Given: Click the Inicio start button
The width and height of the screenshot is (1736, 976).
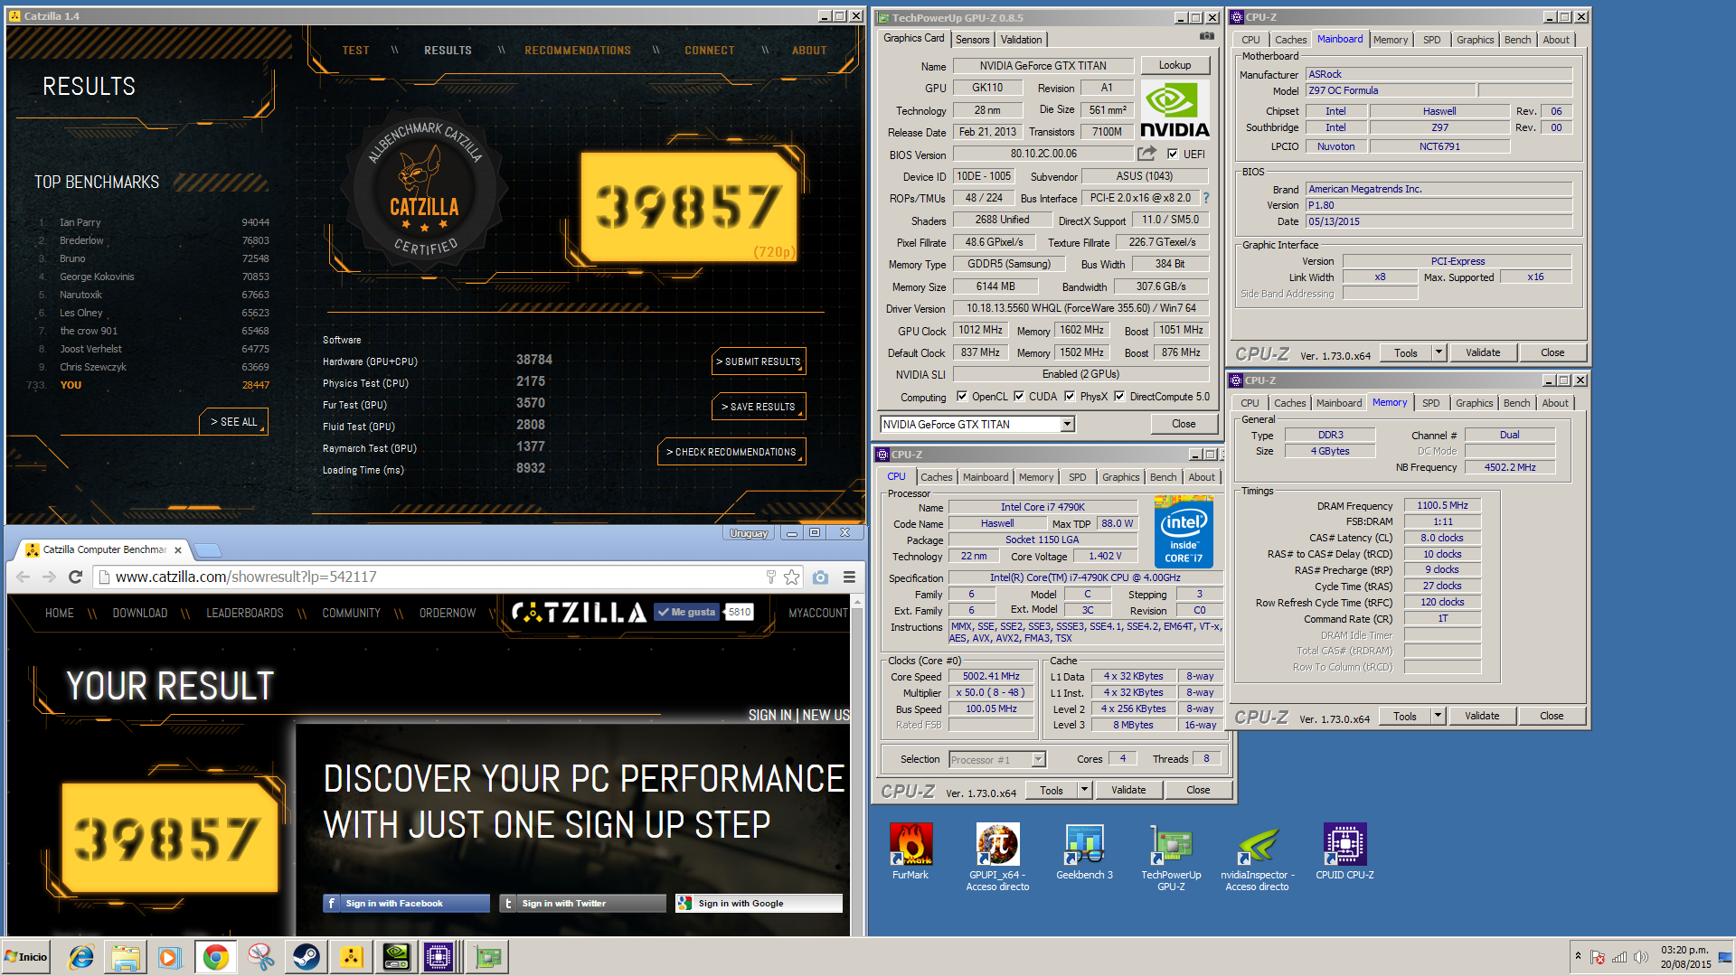Looking at the screenshot, I should (26, 957).
